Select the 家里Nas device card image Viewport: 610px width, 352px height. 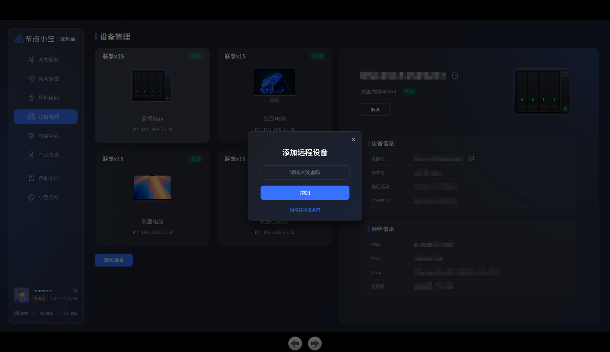[x=152, y=86]
